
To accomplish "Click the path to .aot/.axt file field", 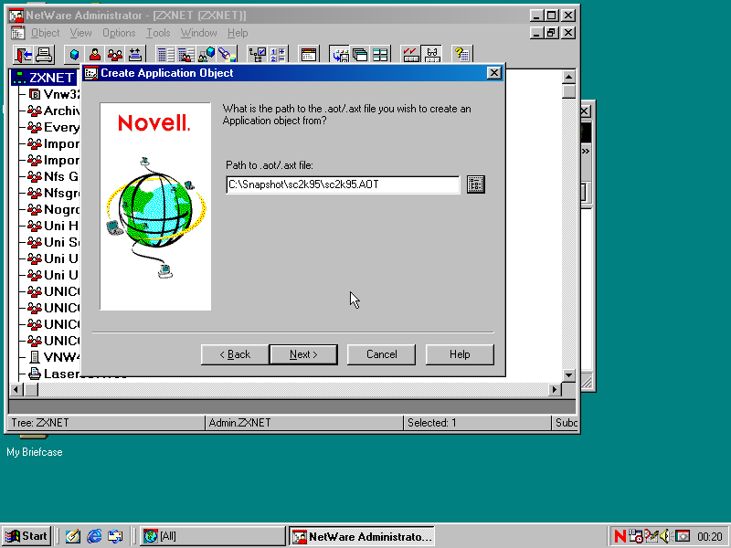I will (343, 184).
